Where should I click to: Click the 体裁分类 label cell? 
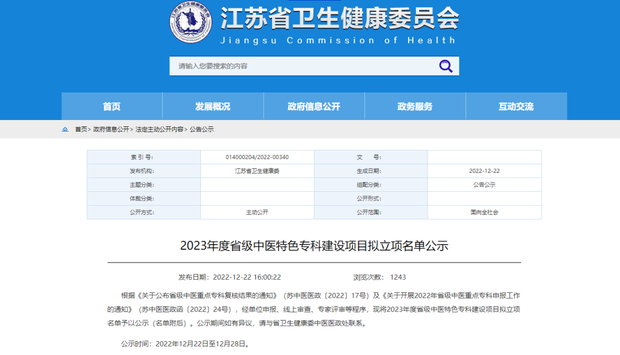pos(144,199)
